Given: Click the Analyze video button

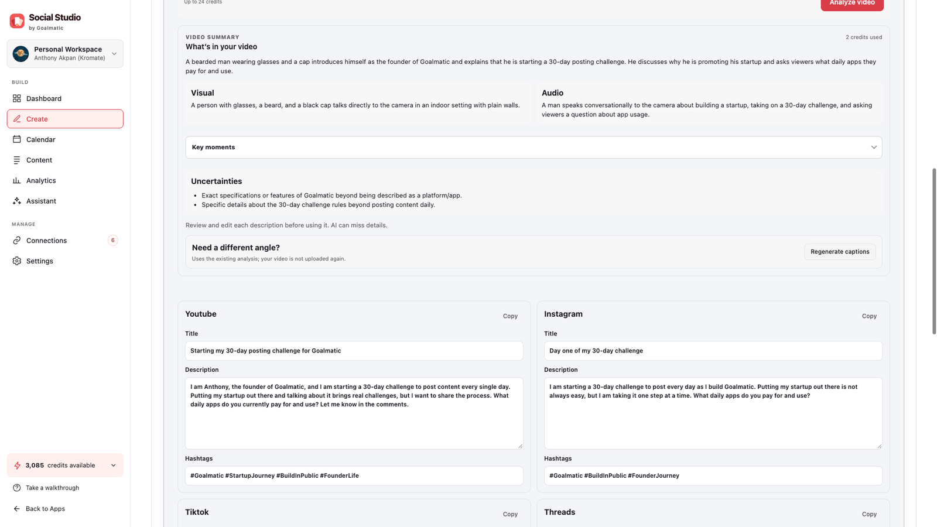Looking at the screenshot, I should click(852, 4).
